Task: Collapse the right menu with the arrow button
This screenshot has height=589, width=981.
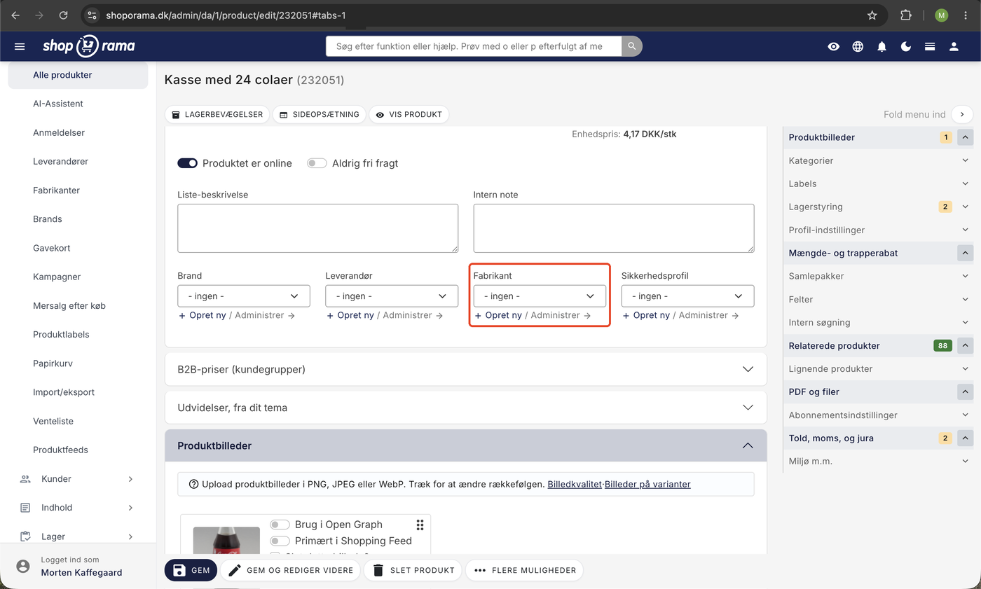Action: (x=962, y=114)
